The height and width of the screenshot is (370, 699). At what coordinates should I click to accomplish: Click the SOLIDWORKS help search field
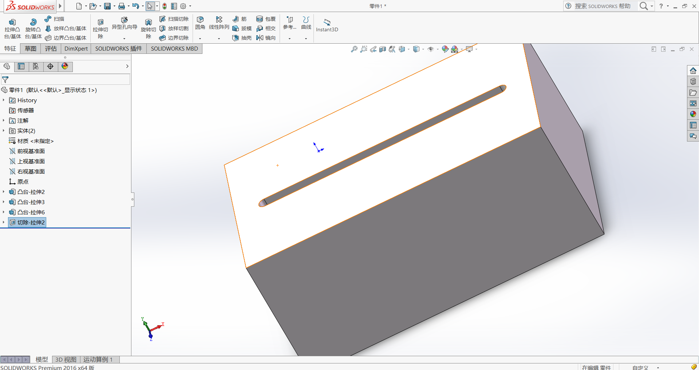(603, 6)
